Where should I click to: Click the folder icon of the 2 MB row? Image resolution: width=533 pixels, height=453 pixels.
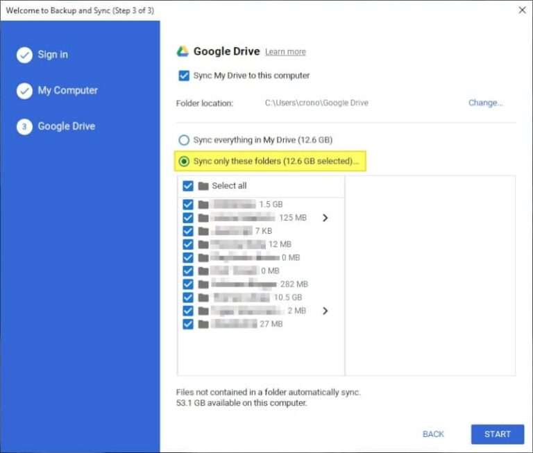pyautogui.click(x=203, y=311)
